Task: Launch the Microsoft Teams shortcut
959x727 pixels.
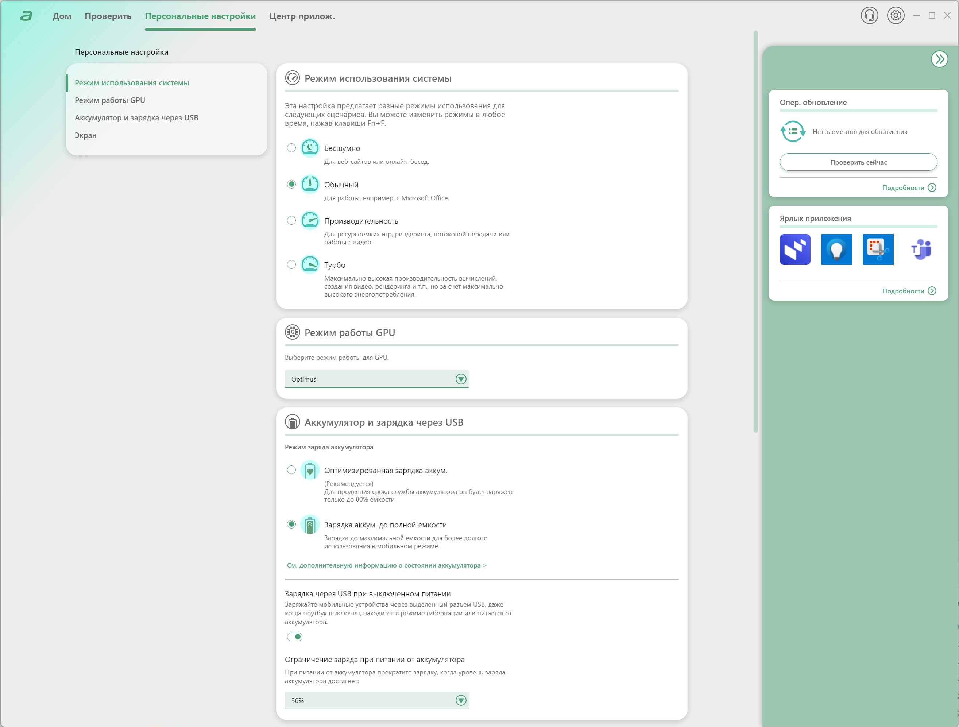Action: tap(921, 249)
